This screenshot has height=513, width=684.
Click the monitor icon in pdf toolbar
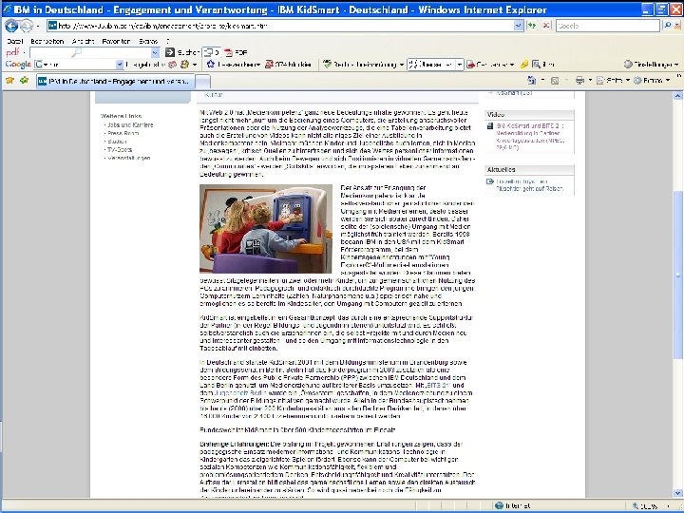coord(210,52)
